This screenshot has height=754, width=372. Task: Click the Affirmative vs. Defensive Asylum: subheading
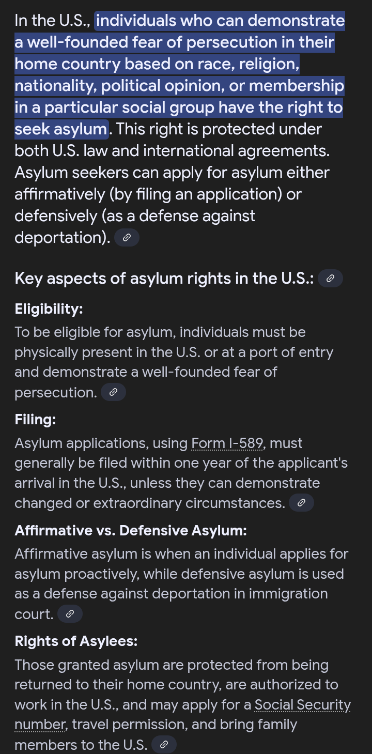(x=131, y=530)
